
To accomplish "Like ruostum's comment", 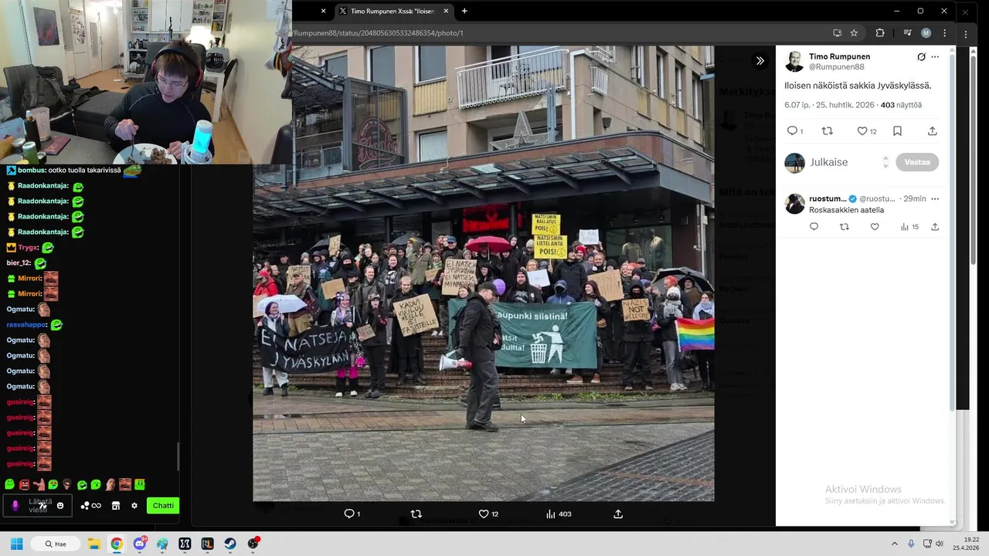I will 875,227.
